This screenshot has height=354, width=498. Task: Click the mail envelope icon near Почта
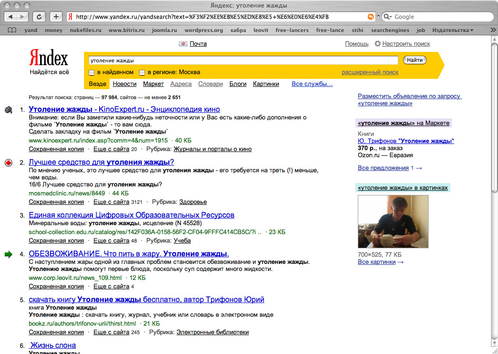coord(183,44)
